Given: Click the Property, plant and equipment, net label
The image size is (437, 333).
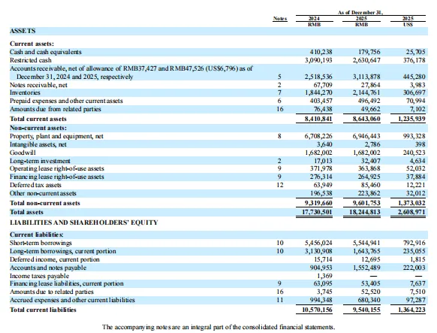Looking at the screenshot, I should [x=56, y=136].
